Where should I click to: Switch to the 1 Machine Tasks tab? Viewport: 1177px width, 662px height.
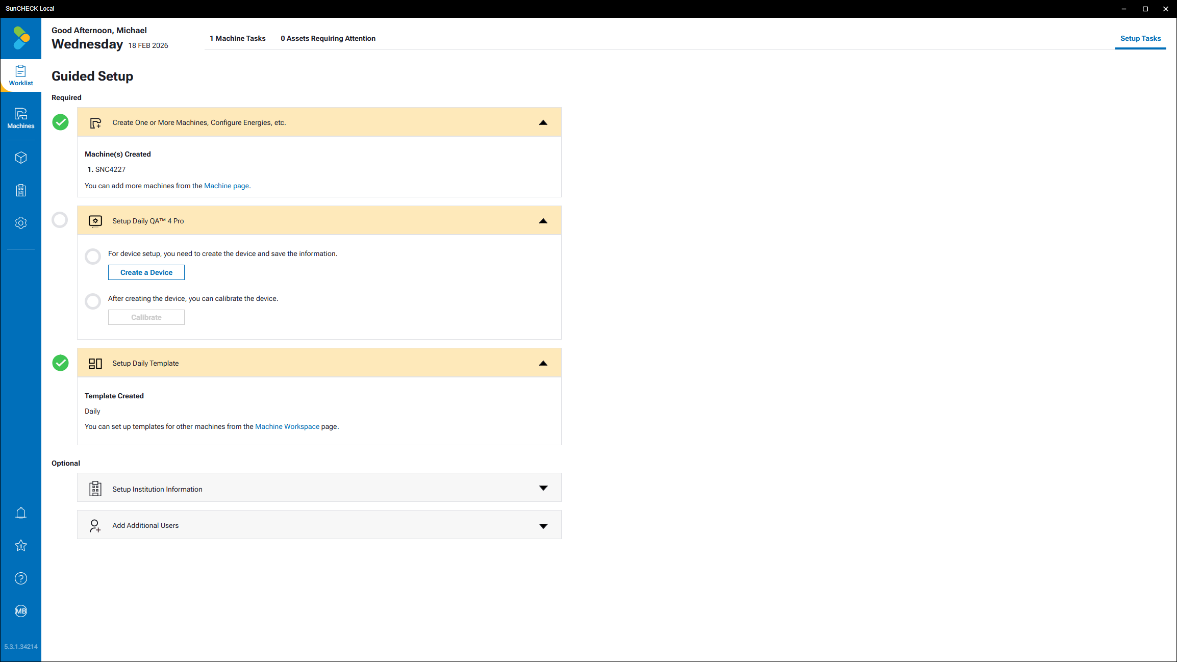(237, 38)
